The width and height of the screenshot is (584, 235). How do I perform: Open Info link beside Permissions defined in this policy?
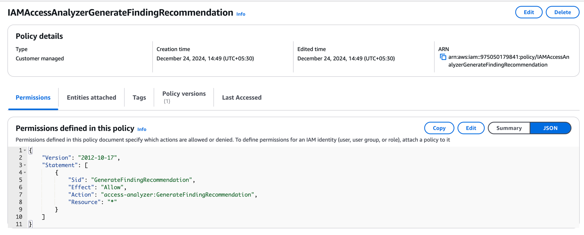(142, 129)
